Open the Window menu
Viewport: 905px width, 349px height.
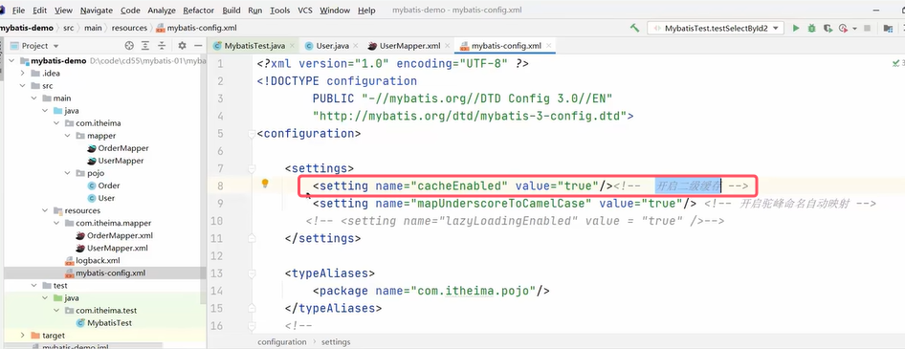(335, 11)
